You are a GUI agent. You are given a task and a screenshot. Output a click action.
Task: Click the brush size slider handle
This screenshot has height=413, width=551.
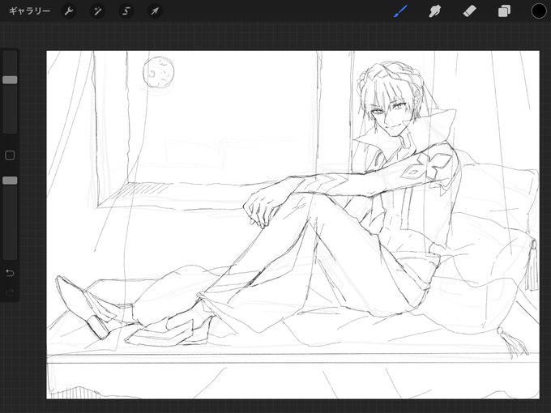point(10,79)
